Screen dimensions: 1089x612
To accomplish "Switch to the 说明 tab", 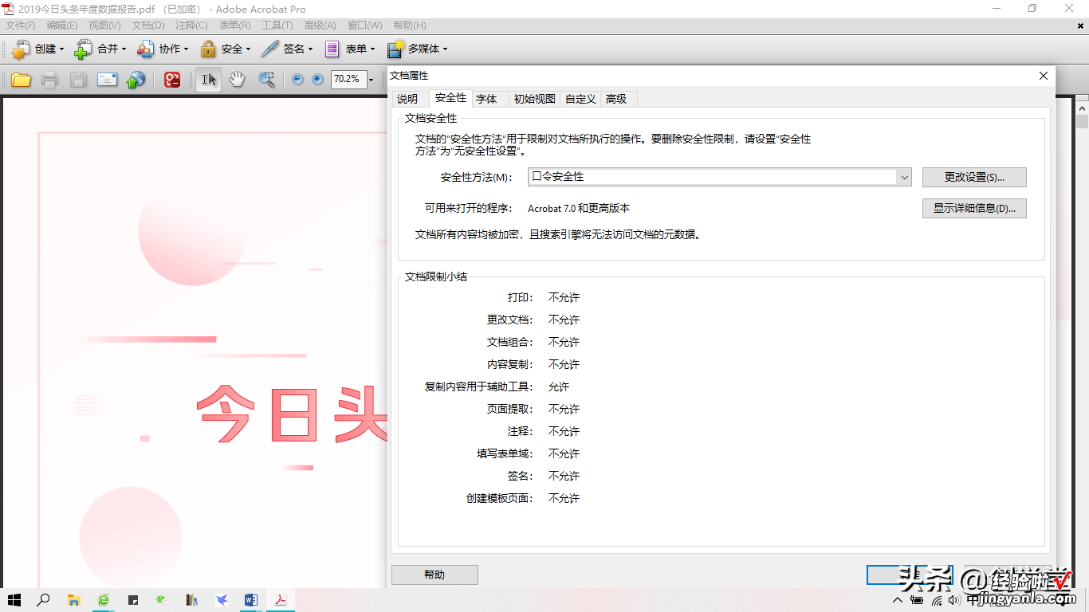I will 407,99.
